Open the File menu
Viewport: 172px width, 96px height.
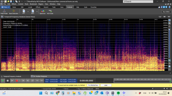[x=5, y=4]
